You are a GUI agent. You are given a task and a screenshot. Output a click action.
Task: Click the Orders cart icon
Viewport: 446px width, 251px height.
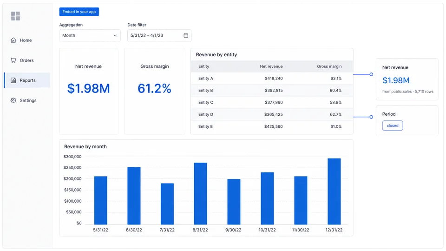pyautogui.click(x=13, y=60)
